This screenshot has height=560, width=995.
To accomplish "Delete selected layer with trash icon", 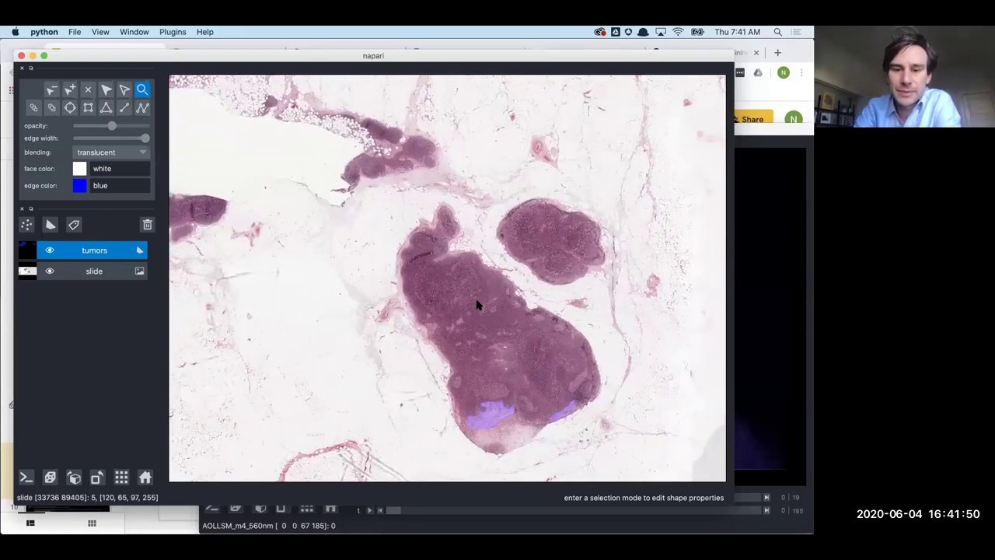I will pyautogui.click(x=147, y=225).
